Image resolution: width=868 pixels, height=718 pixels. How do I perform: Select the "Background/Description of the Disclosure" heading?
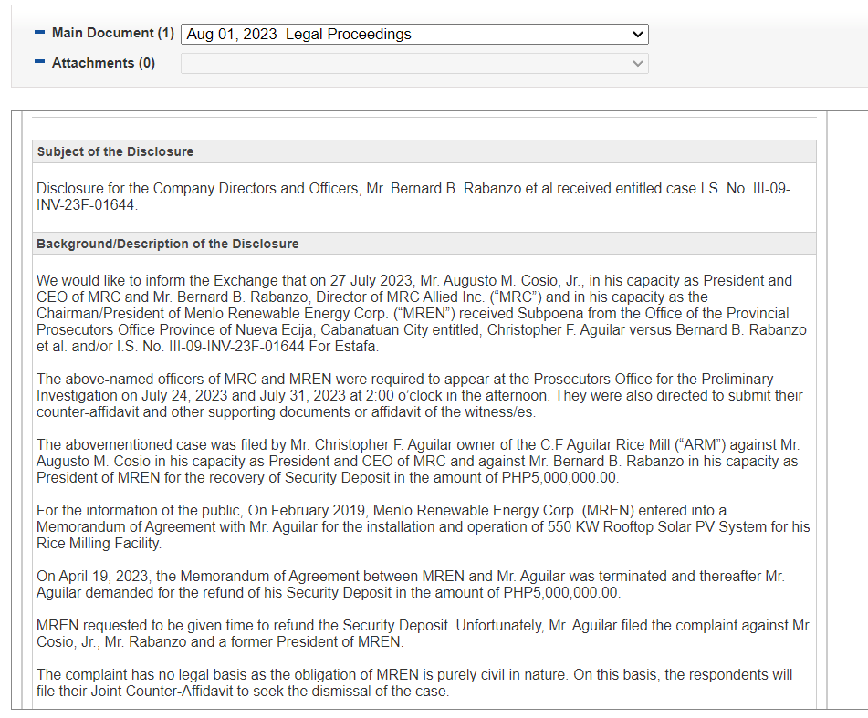[x=168, y=244]
